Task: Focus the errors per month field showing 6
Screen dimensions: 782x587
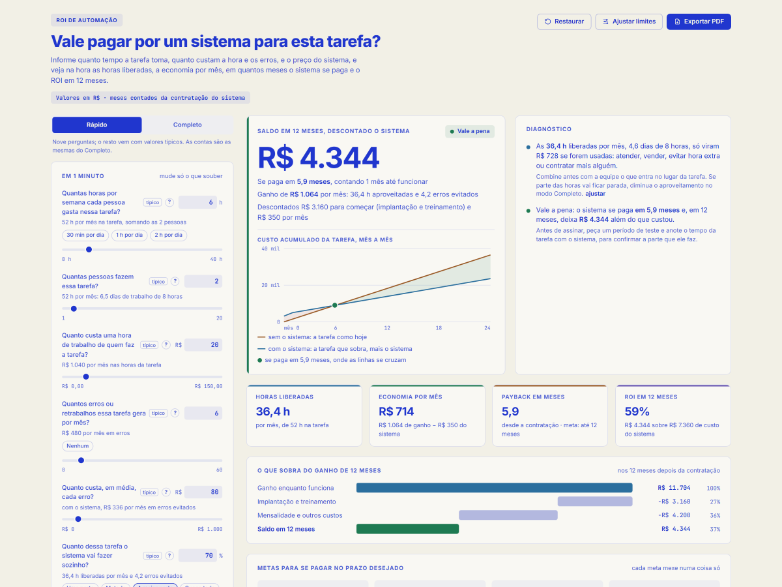Action: (x=203, y=413)
